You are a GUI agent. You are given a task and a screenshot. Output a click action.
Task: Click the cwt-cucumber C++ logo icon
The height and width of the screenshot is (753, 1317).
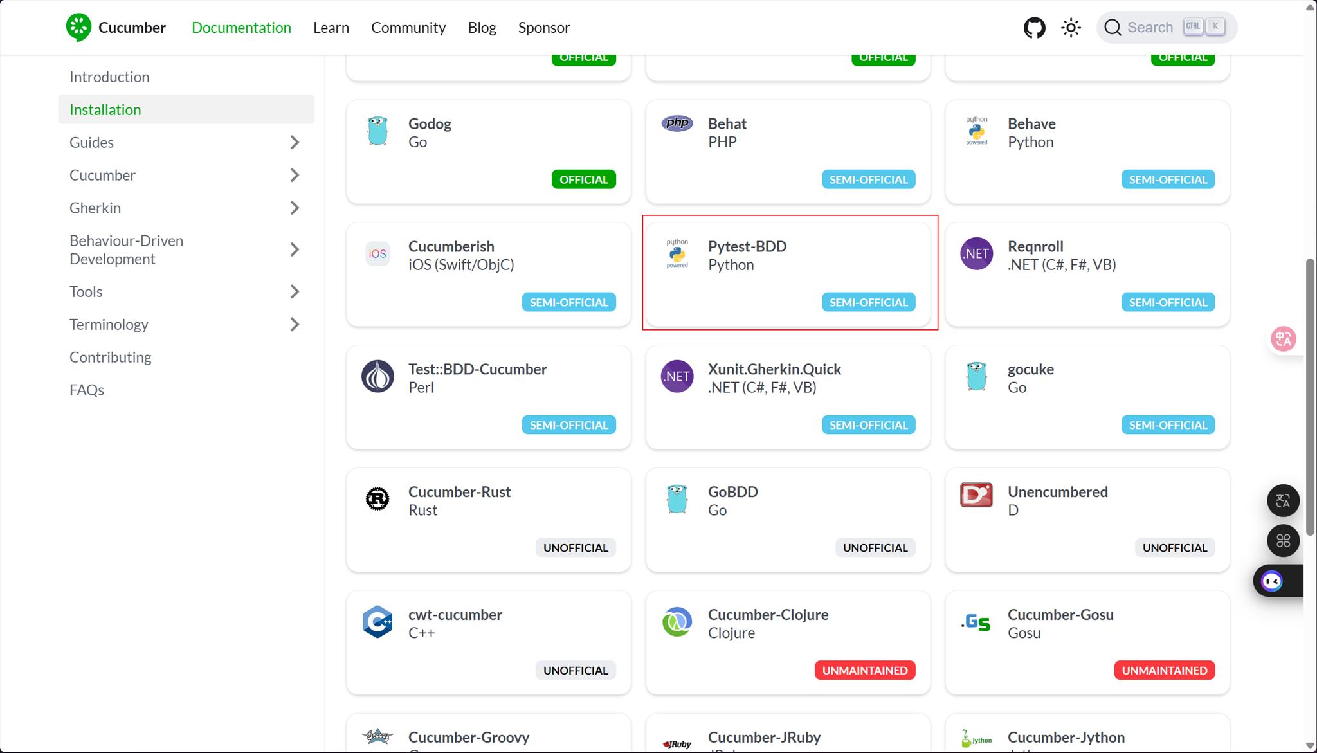click(377, 622)
